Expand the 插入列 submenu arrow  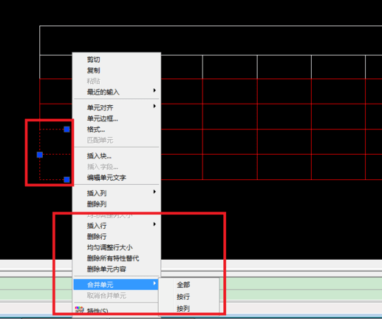tap(154, 192)
